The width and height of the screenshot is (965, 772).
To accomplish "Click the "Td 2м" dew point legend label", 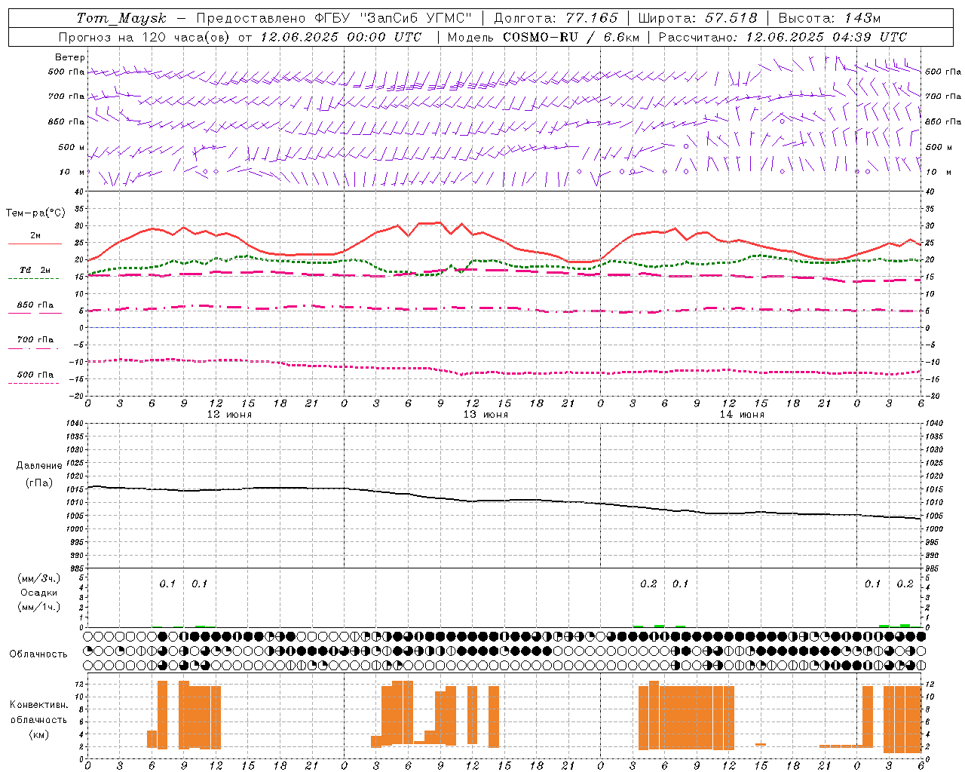I will click(35, 270).
